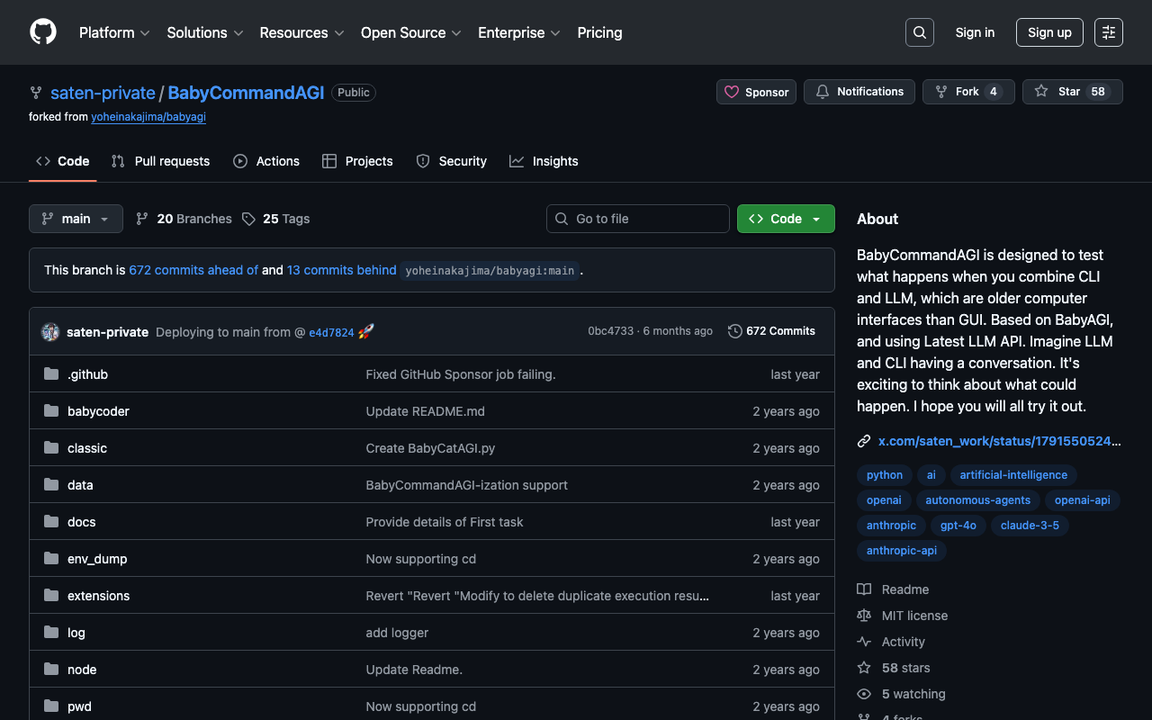Click the Notifications bell button
The image size is (1152, 720).
(x=859, y=92)
